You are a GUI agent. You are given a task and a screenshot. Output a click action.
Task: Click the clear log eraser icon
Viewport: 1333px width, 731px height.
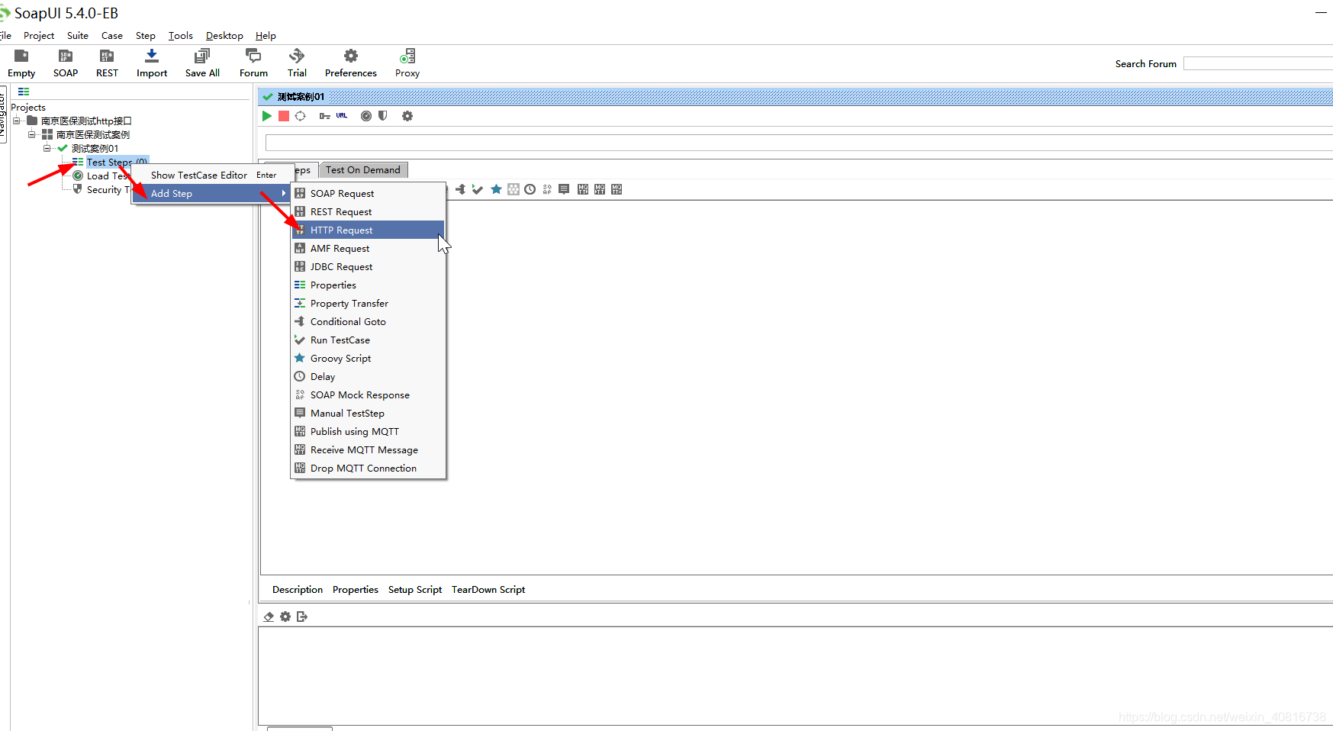[269, 617]
